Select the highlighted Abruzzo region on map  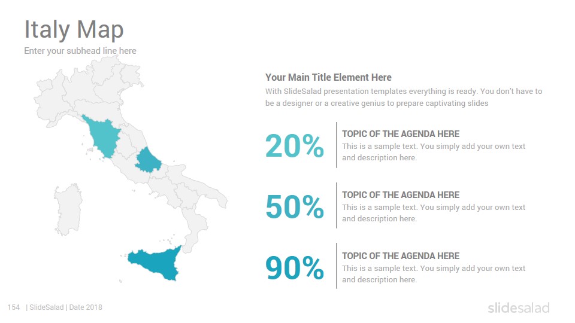click(x=148, y=160)
